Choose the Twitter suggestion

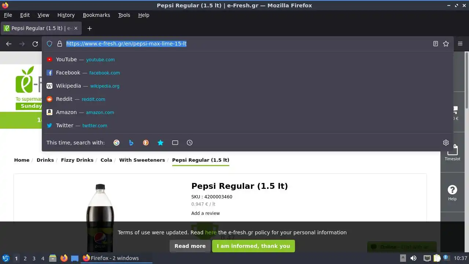247,125
